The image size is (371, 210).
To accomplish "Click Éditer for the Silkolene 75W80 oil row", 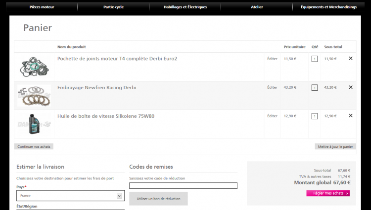I will [272, 116].
